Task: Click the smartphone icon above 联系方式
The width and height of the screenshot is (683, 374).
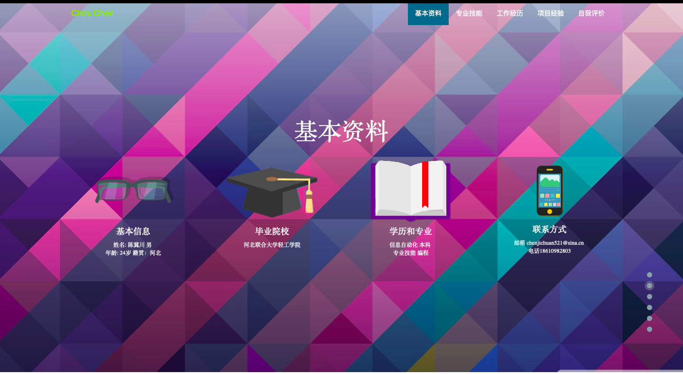Action: click(x=549, y=190)
